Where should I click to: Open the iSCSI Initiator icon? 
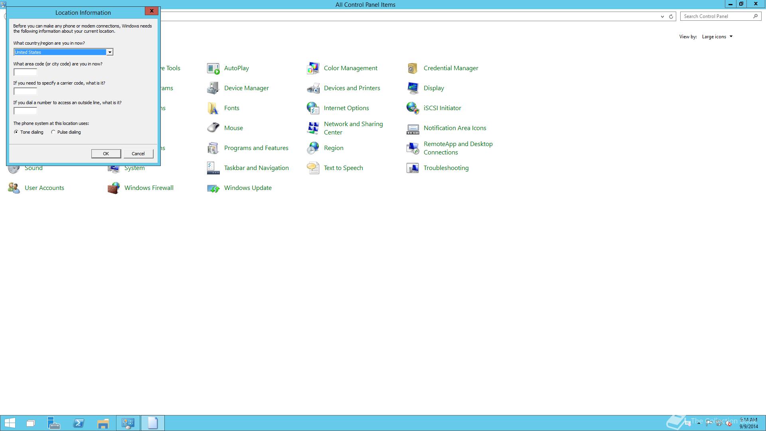[x=413, y=108]
